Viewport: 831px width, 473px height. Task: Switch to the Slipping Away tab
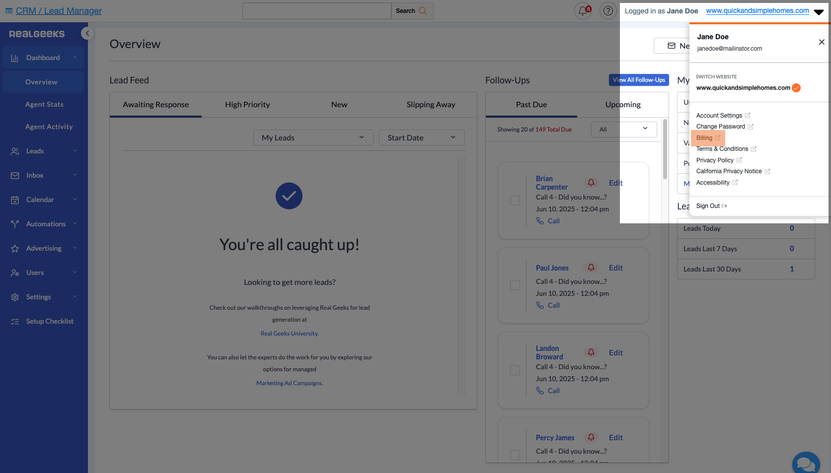(431, 104)
